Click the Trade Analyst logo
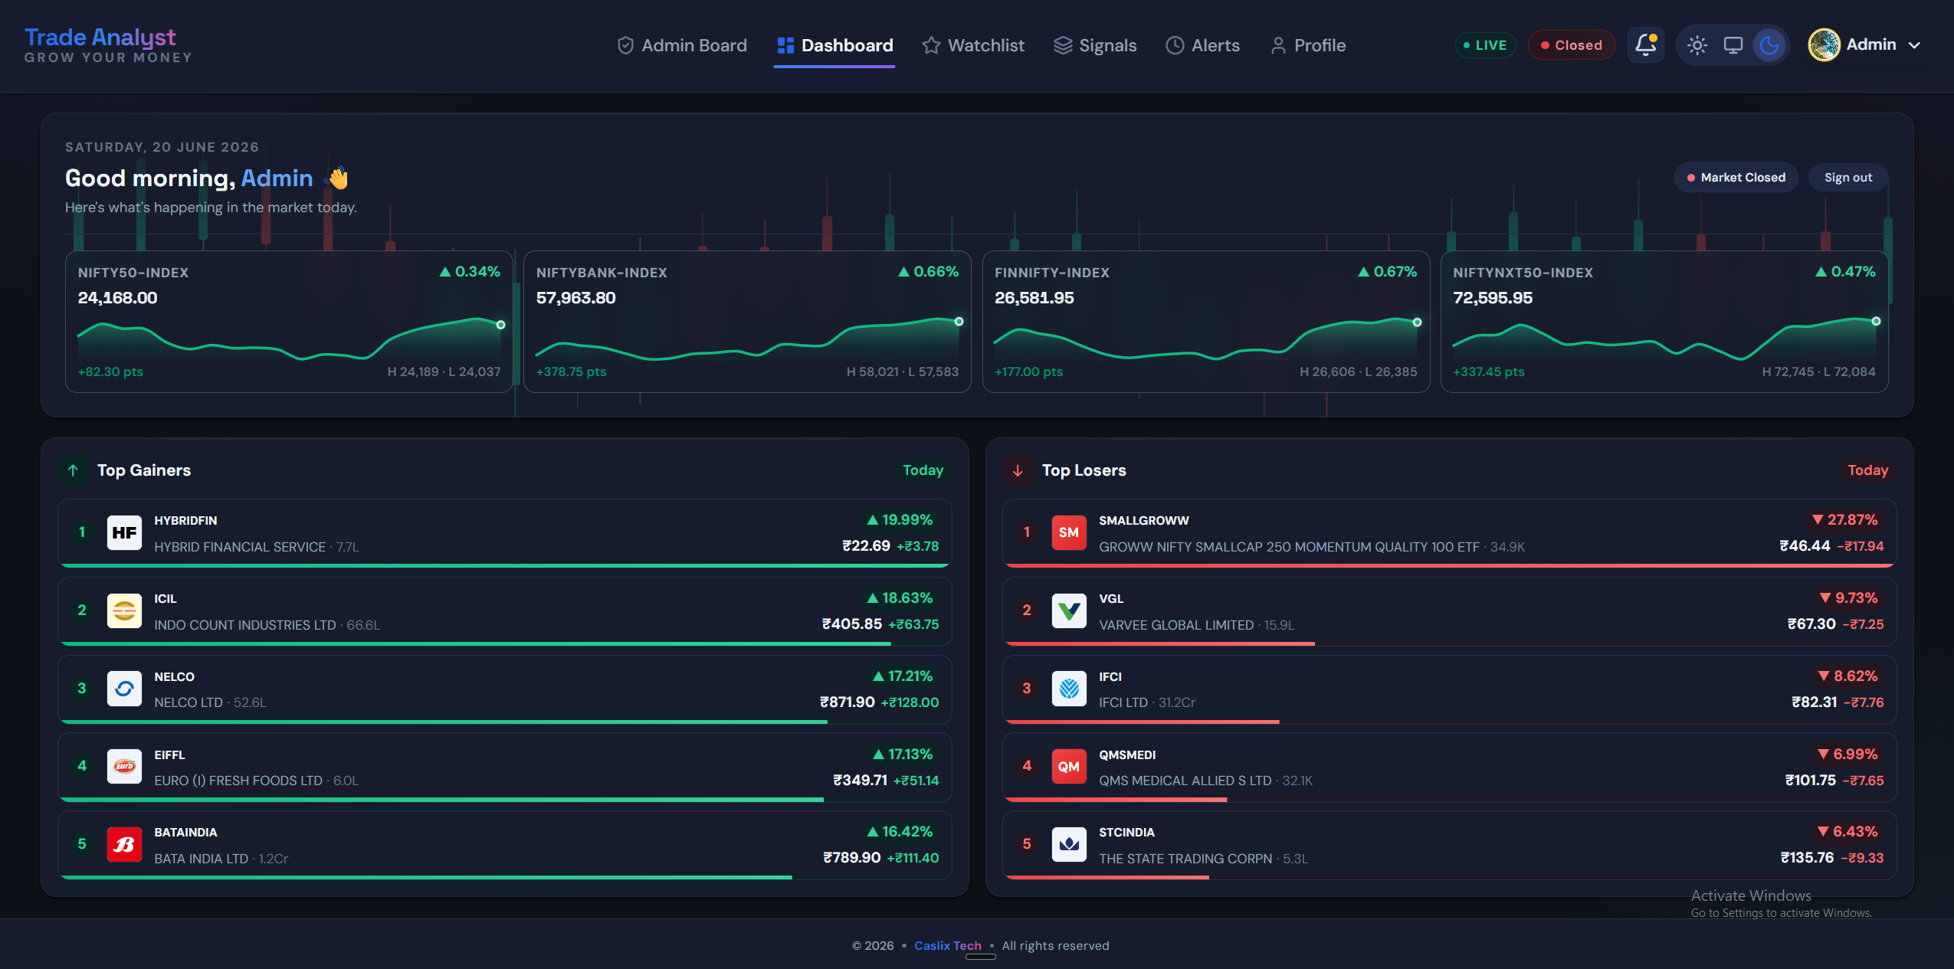The height and width of the screenshot is (969, 1954). click(x=108, y=44)
